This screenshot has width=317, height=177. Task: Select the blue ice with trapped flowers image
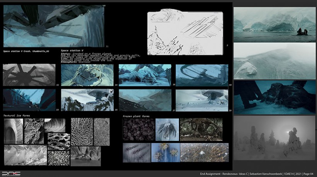(165, 153)
